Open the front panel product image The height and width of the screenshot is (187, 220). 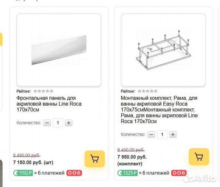point(59,50)
